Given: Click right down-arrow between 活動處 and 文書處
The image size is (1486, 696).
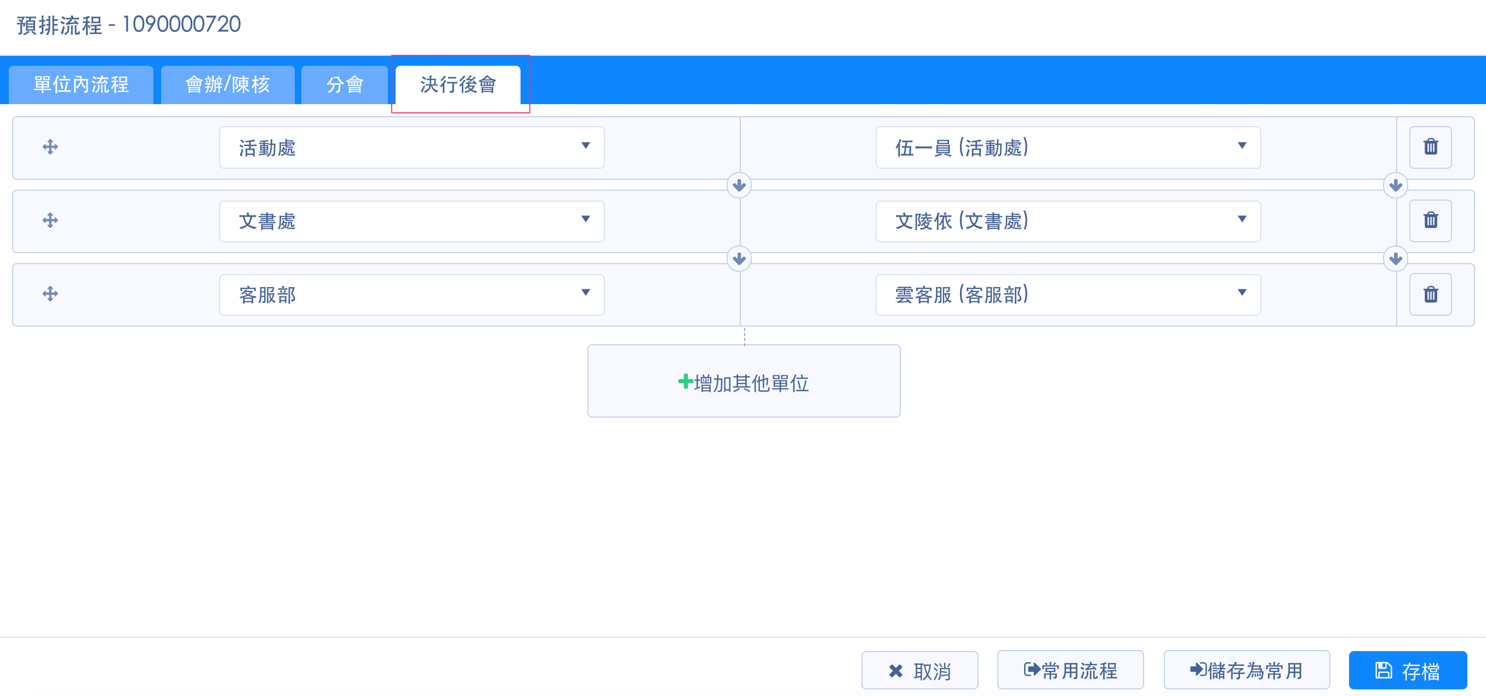Looking at the screenshot, I should coord(1395,186).
